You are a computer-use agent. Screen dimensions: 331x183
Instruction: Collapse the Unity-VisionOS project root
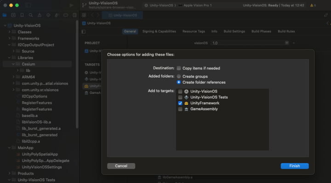coord(5,26)
